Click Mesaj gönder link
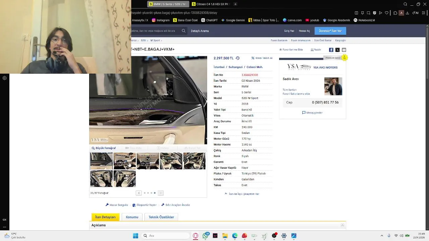 (312, 113)
